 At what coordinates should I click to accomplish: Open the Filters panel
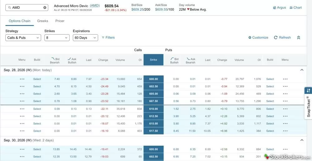point(108,38)
